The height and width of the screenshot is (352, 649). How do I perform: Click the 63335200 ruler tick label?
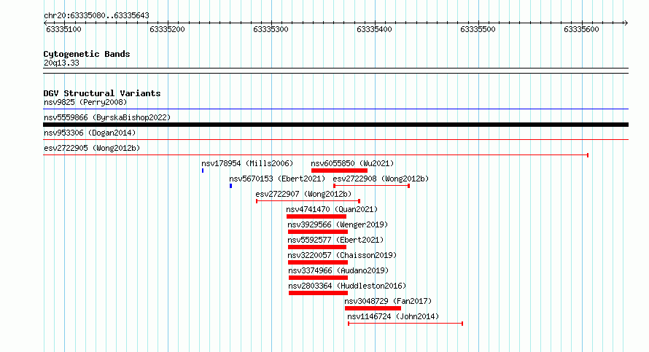167,29
